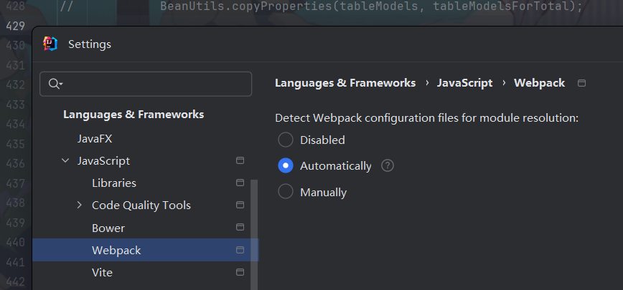Click project-level icon after Webpack breadcrumb
This screenshot has height=290, width=623.
click(x=581, y=83)
